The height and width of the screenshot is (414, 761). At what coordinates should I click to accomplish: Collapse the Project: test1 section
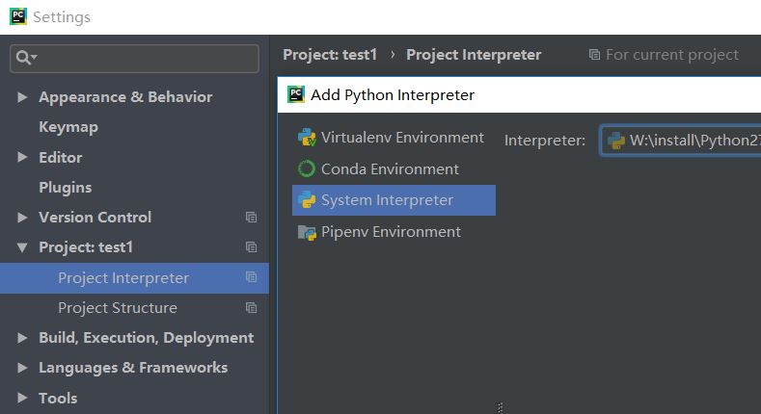coord(22,247)
